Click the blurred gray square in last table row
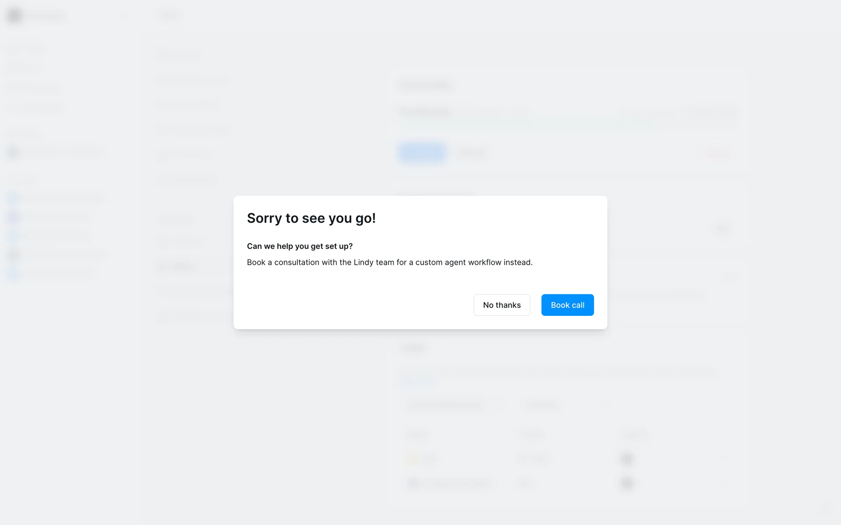 [627, 483]
